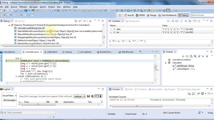Select value(Object) : long in Outline
Screen dimensions: 214x120
click(x=186, y=69)
